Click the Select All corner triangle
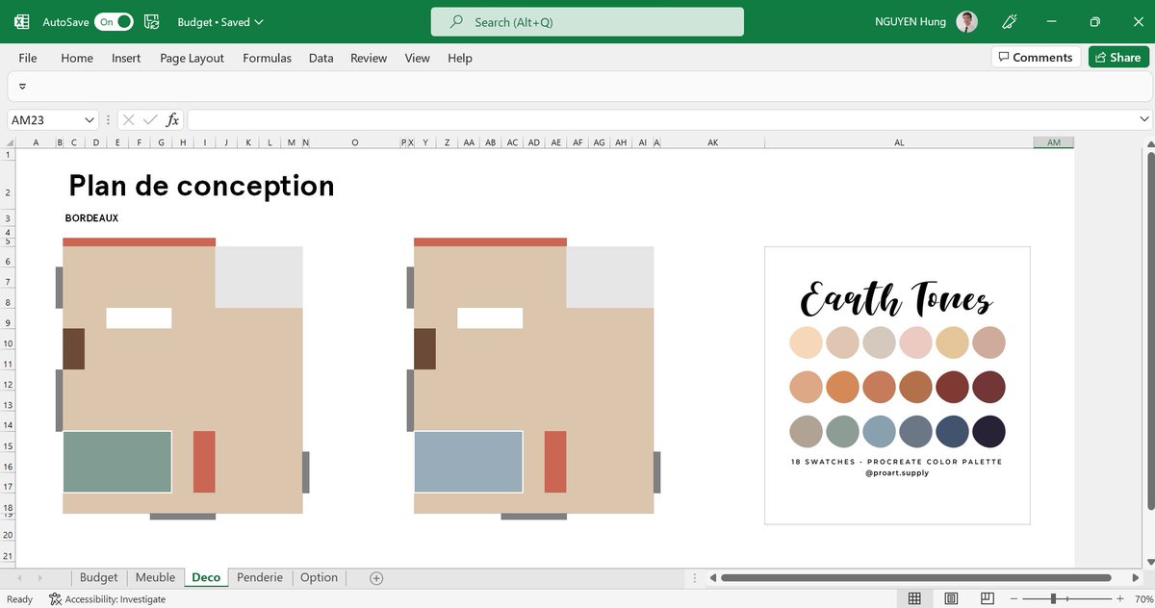1155x608 pixels. pyautogui.click(x=8, y=142)
